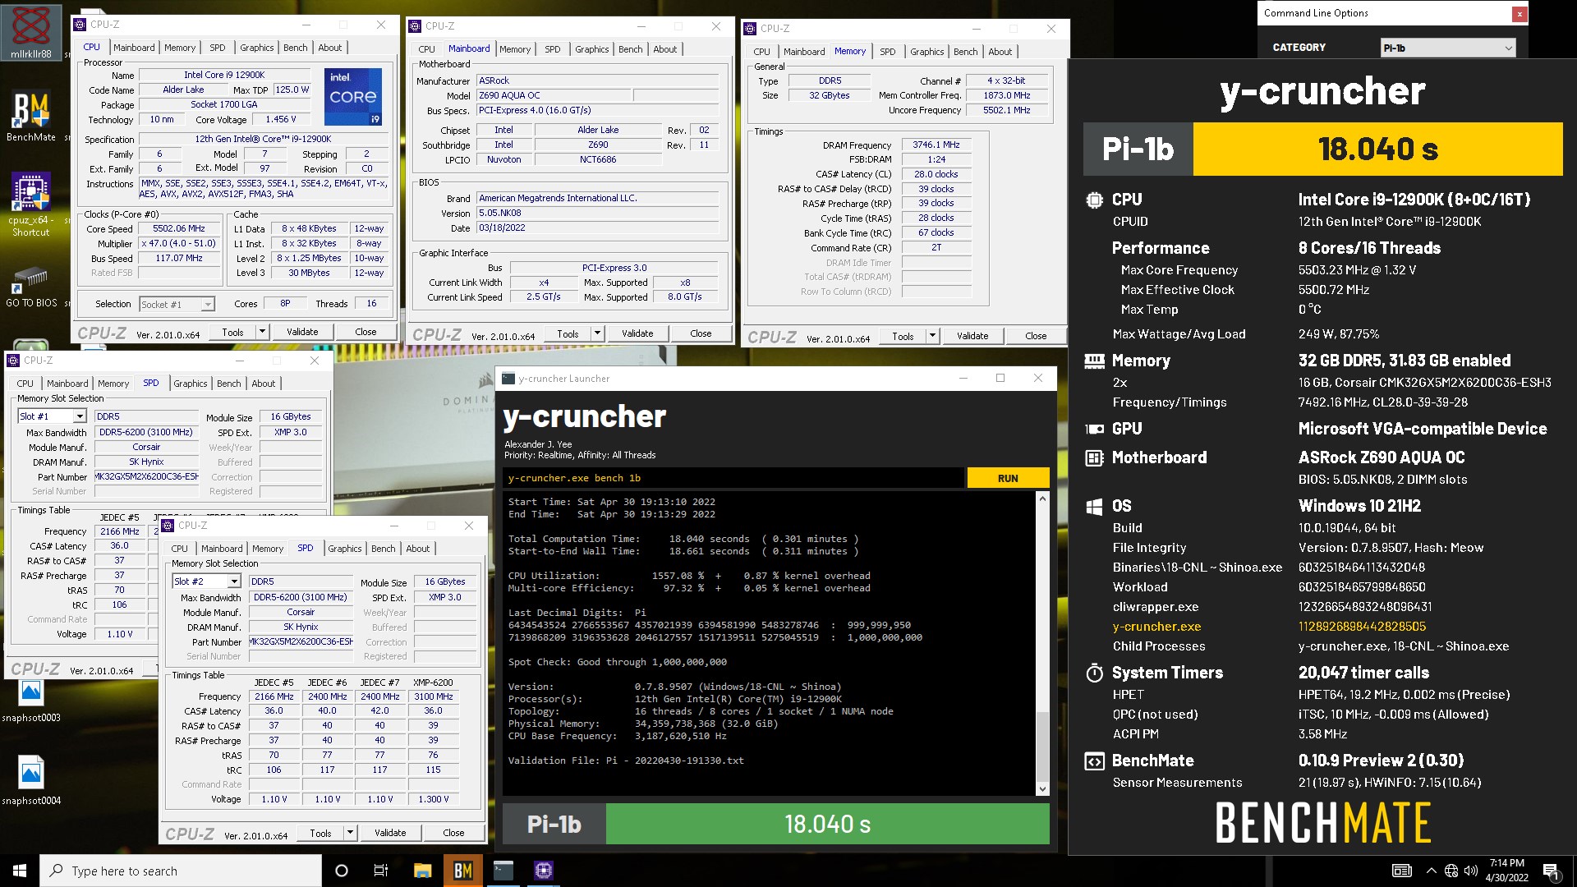
Task: Click the Intel Core i9 logo in CPU-Z
Action: (x=353, y=96)
